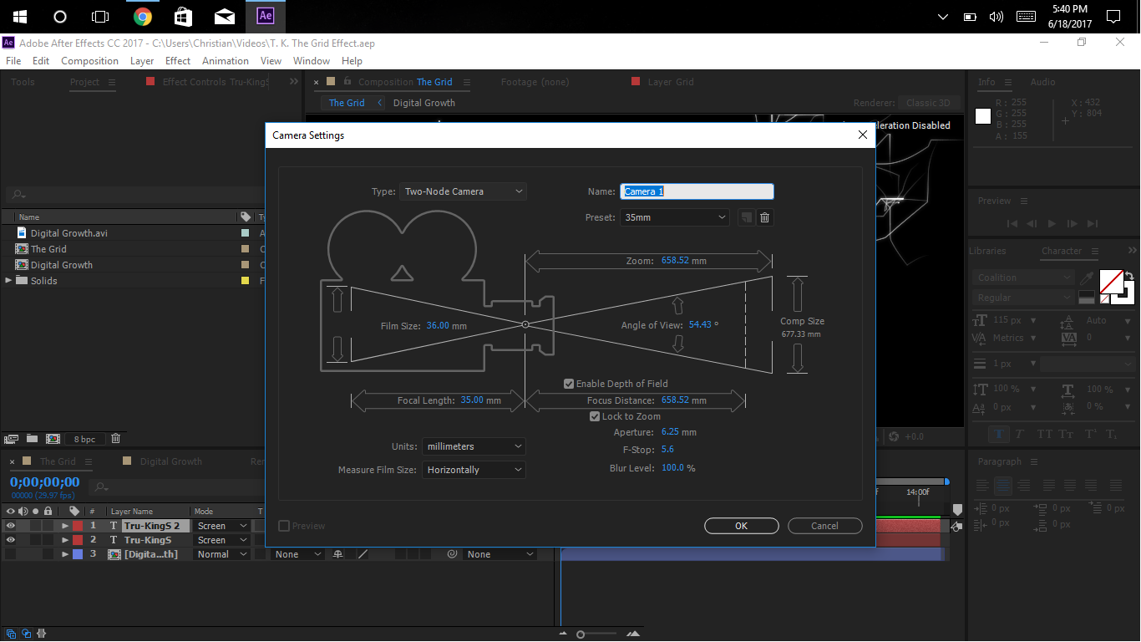Center-align text in the Paragraph panel

pyautogui.click(x=1003, y=486)
